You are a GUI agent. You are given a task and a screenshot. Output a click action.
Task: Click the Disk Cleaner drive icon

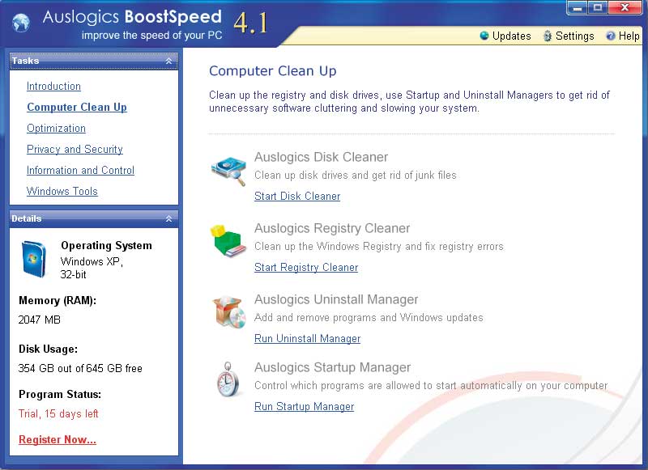coord(228,171)
